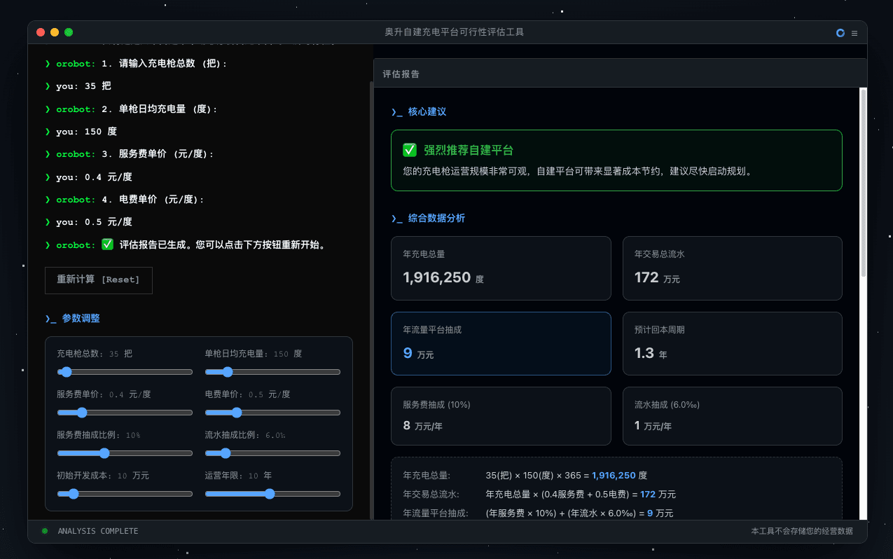Click the reply 'you: 0.4 元/度'
The width and height of the screenshot is (893, 559).
94,177
